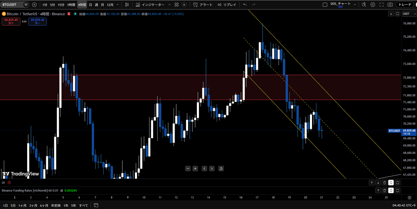Open chart settings hexagon icon in toolbar
The height and width of the screenshot is (209, 417).
[x=373, y=5]
